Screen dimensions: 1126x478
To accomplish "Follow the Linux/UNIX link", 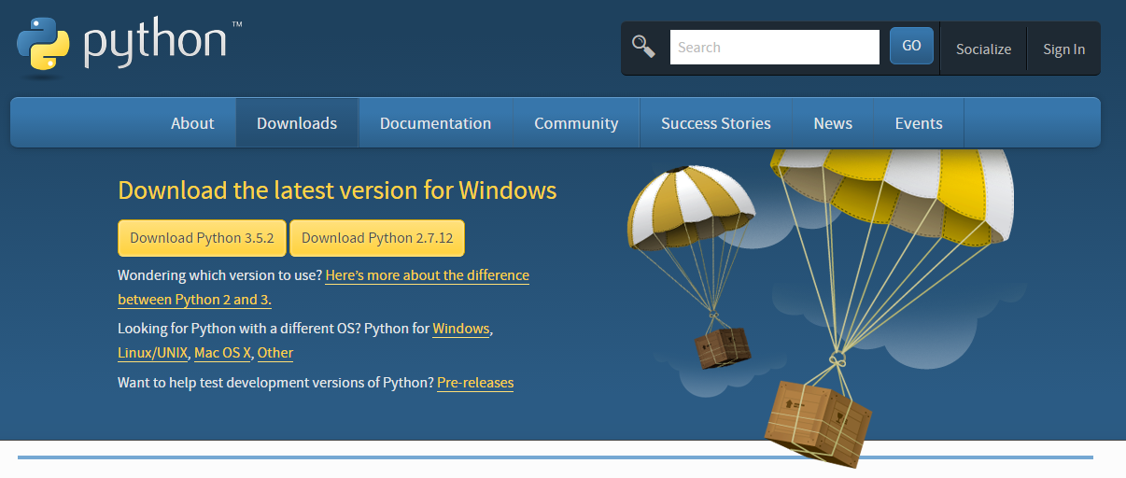I will tap(153, 353).
